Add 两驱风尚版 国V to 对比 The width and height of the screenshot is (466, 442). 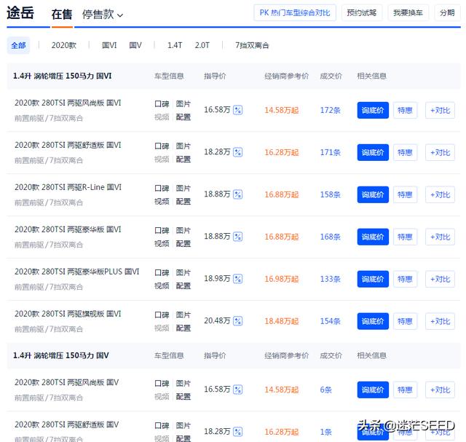click(x=440, y=390)
